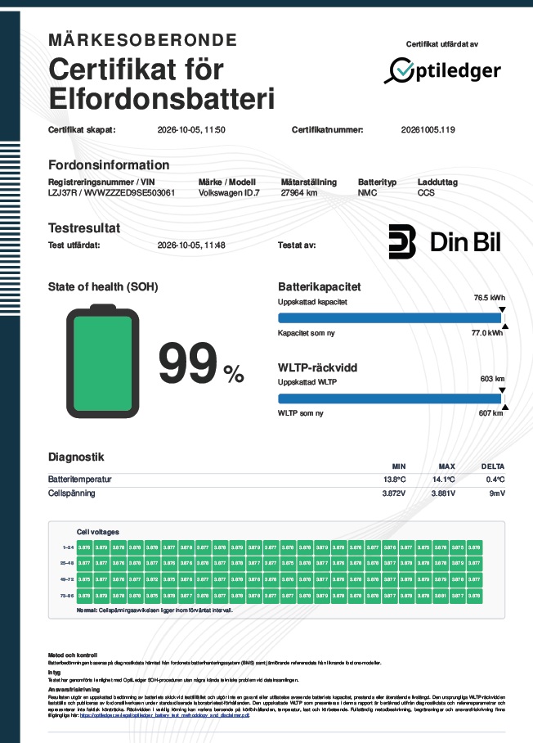Click the Batteritemperatur row label
Screen dimensions: 533x743
tap(79, 480)
